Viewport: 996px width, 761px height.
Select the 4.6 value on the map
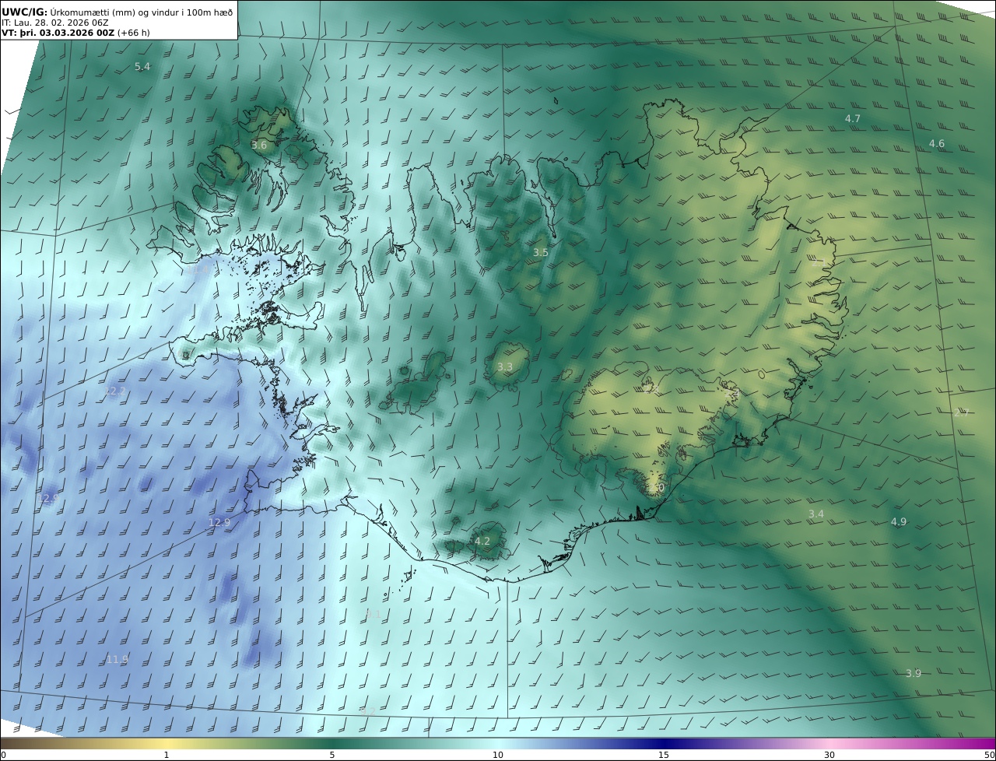[x=937, y=144]
